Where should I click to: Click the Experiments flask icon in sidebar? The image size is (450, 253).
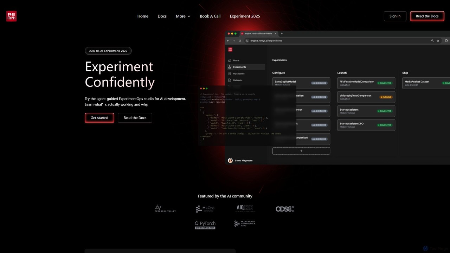pyautogui.click(x=230, y=67)
